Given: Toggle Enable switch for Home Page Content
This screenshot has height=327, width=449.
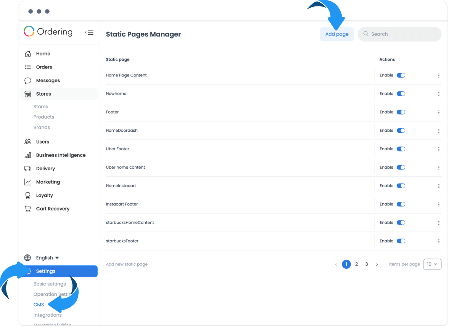Looking at the screenshot, I should pos(401,75).
